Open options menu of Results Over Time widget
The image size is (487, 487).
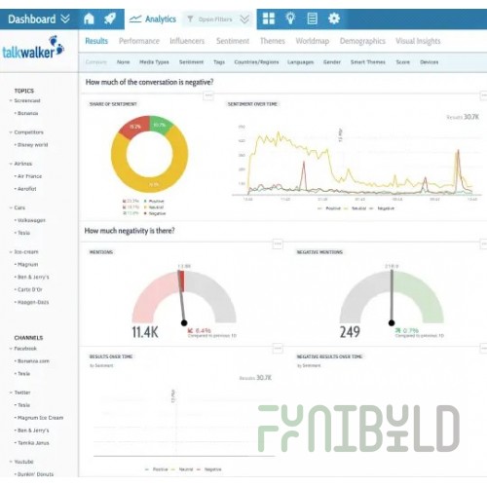click(278, 349)
